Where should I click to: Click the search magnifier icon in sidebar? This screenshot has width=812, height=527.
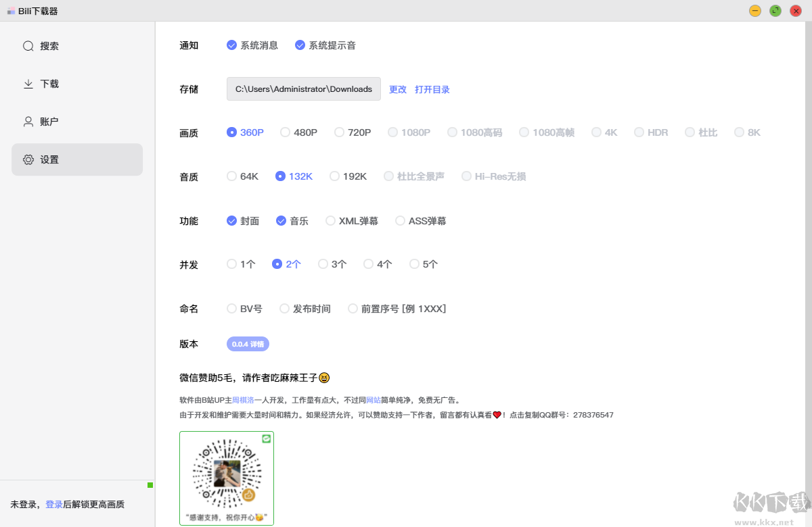[x=28, y=47]
